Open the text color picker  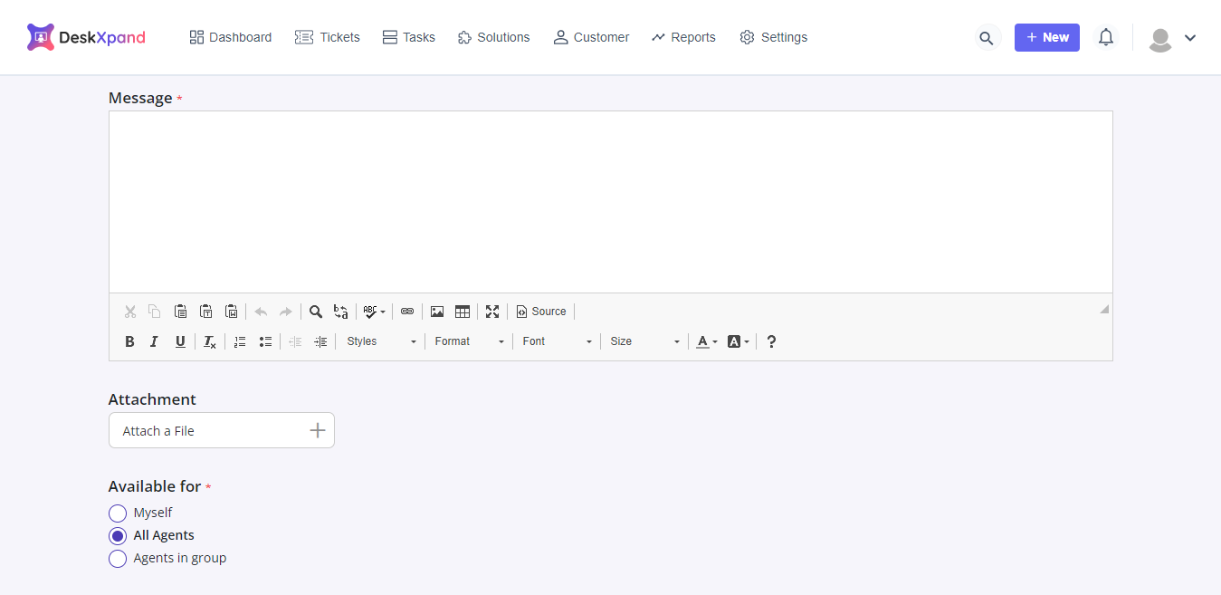[x=706, y=341]
